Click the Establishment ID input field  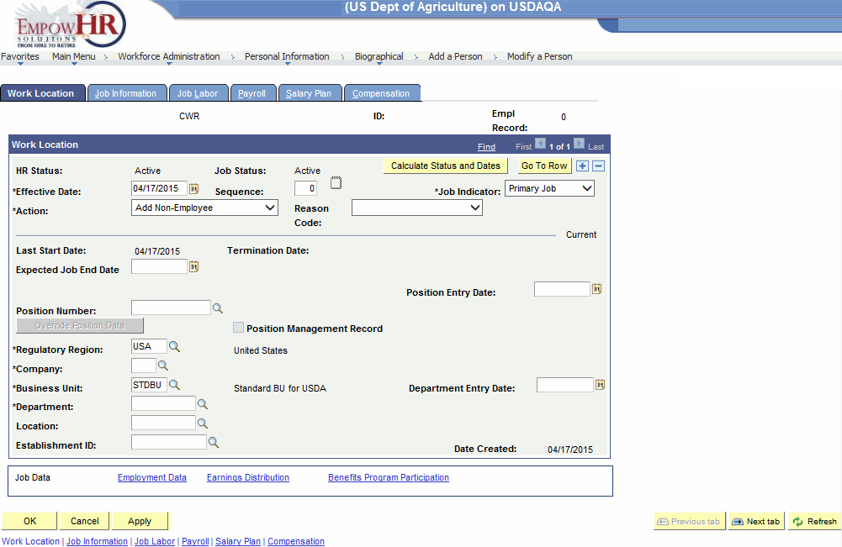169,442
